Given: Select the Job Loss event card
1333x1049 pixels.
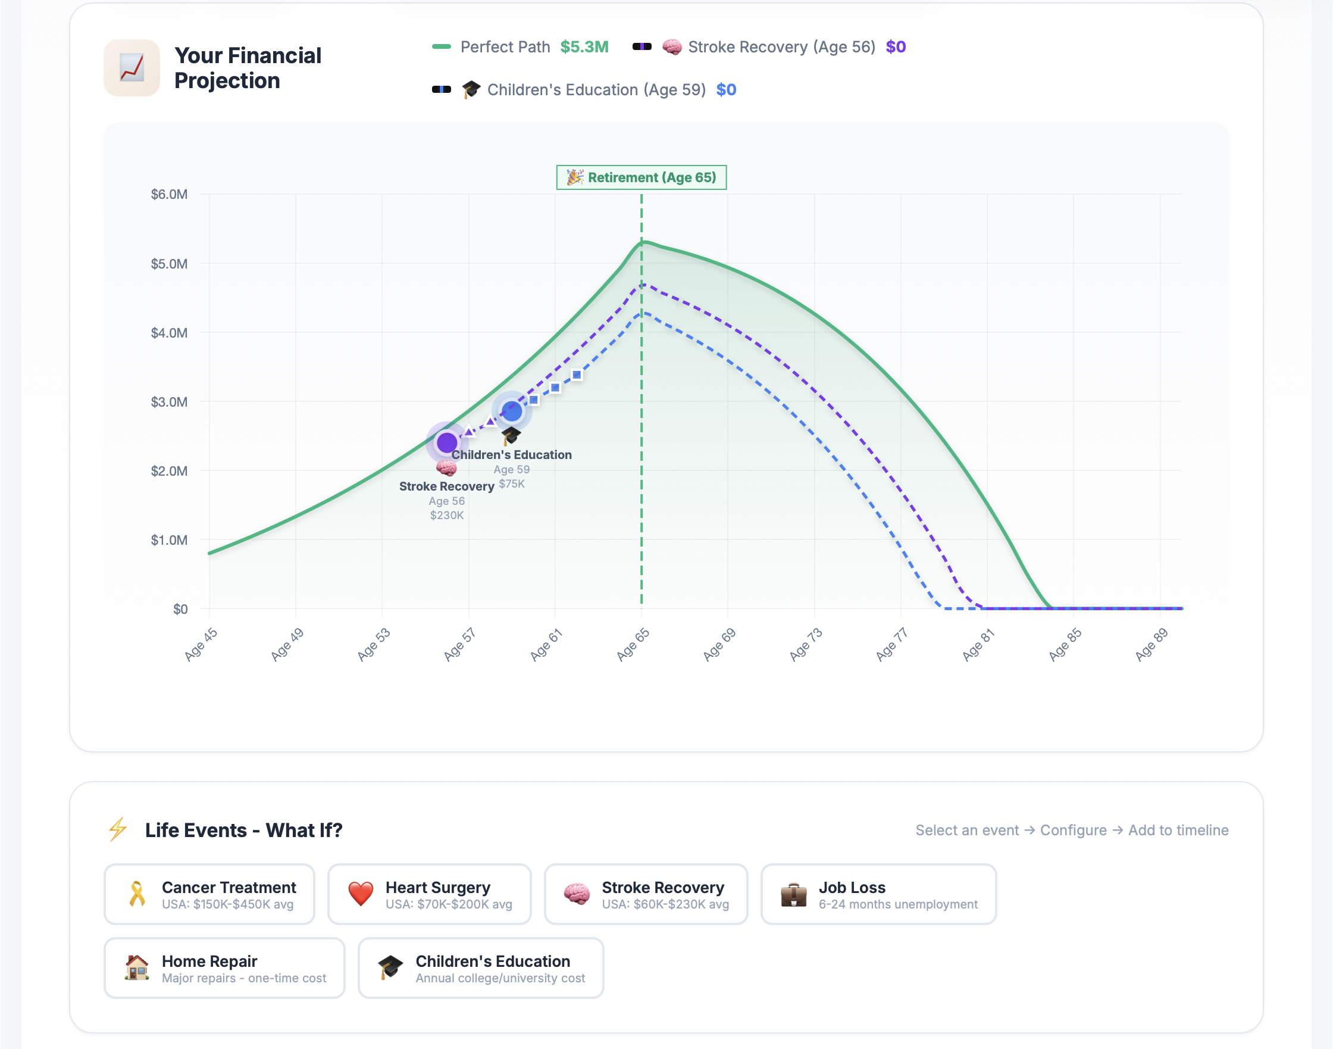Looking at the screenshot, I should coord(878,894).
